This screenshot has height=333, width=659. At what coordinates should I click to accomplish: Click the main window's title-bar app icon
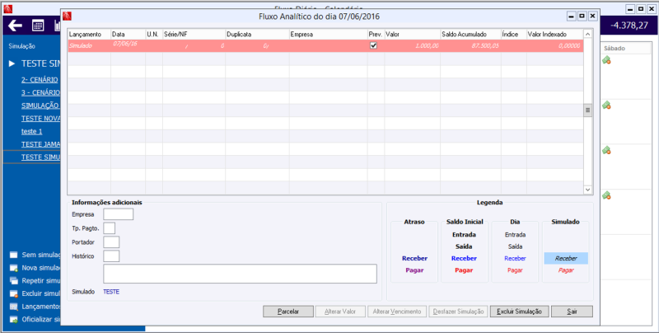[x=8, y=9]
